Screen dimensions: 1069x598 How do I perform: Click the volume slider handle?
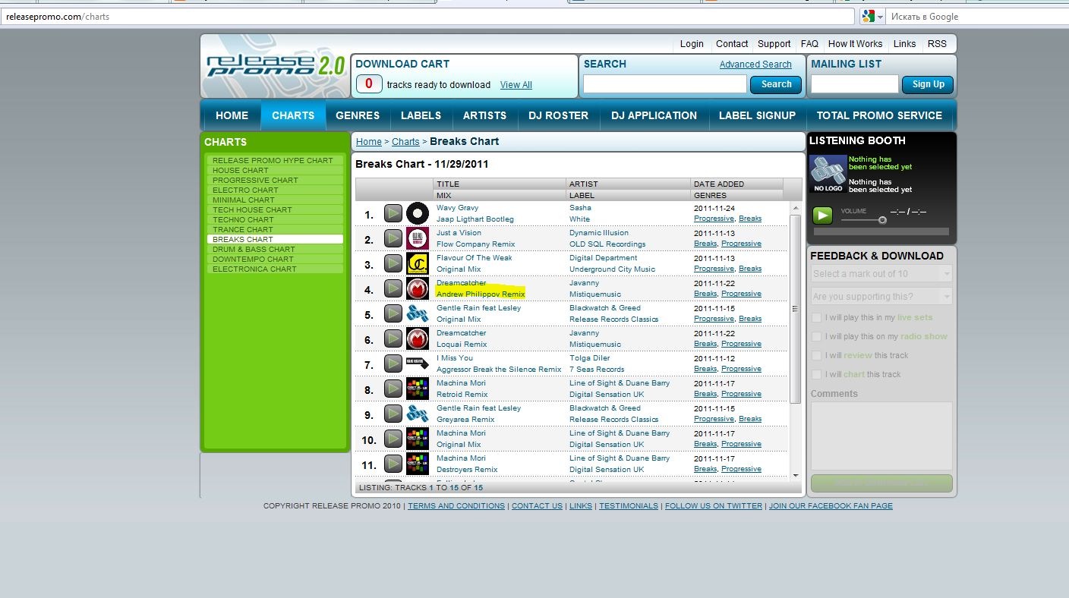click(882, 220)
